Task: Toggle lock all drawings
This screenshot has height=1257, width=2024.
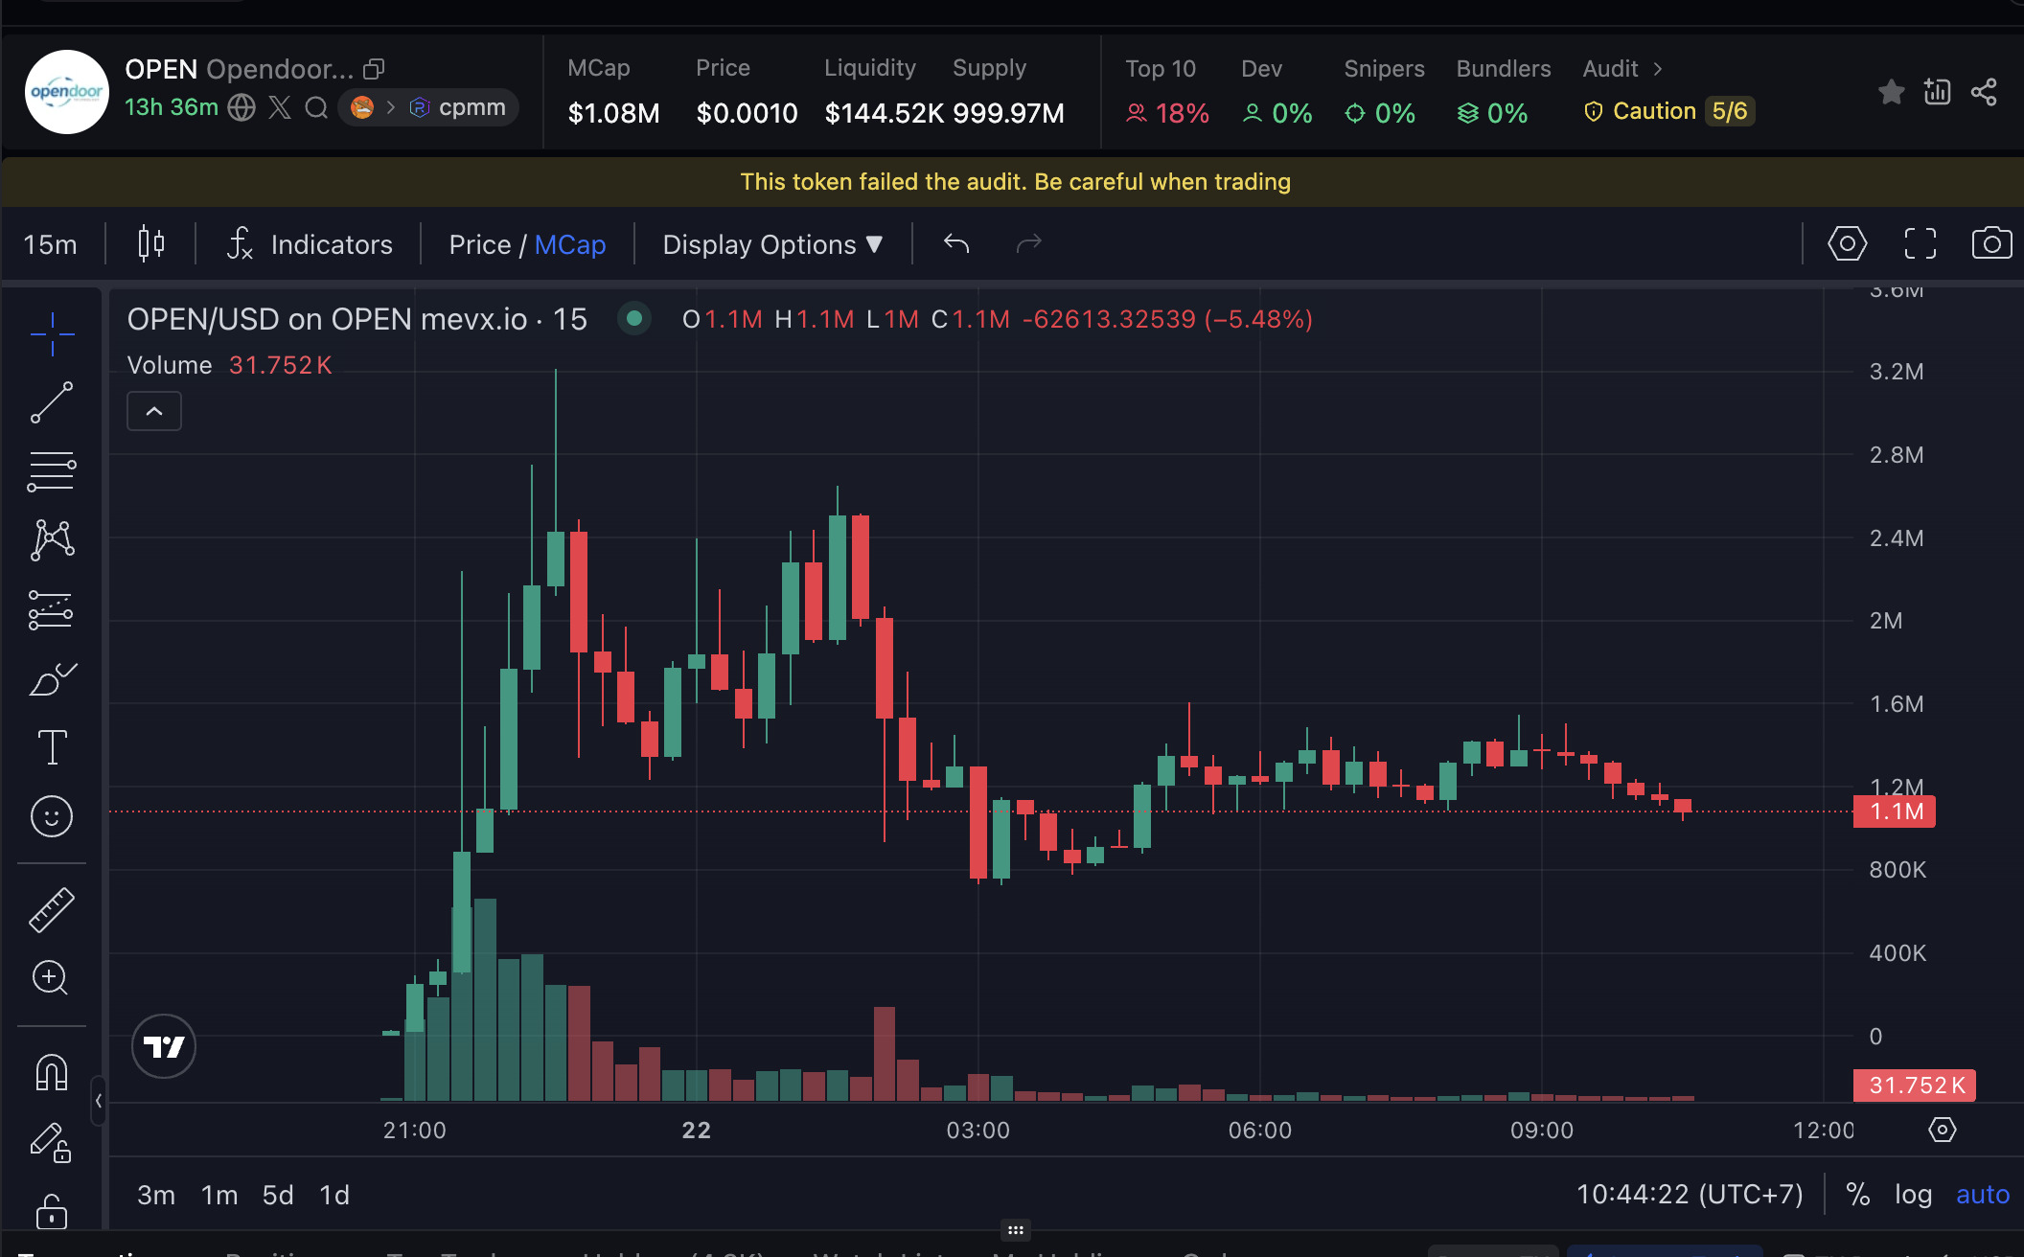Action: tap(52, 1210)
